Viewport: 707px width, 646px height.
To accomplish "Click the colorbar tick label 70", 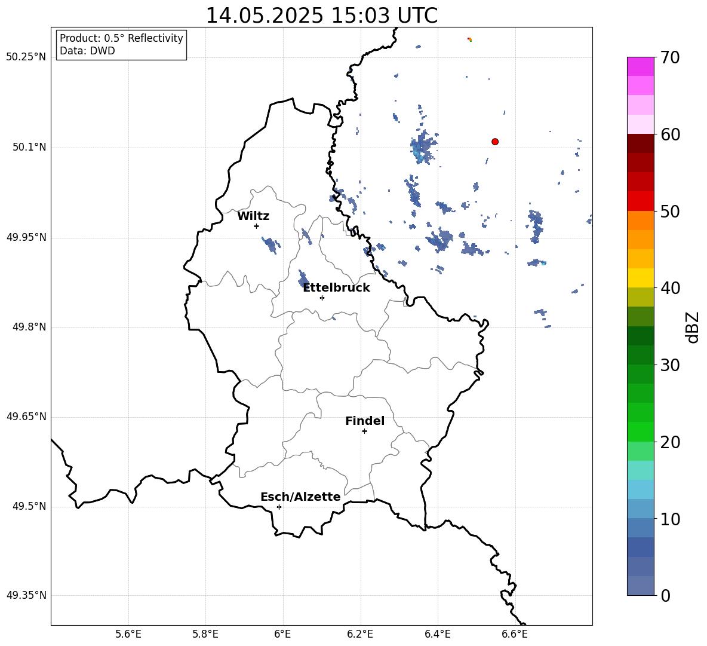I will click(x=670, y=57).
